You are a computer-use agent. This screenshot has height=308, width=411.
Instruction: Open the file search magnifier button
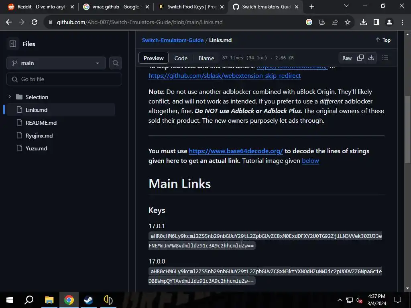click(115, 63)
